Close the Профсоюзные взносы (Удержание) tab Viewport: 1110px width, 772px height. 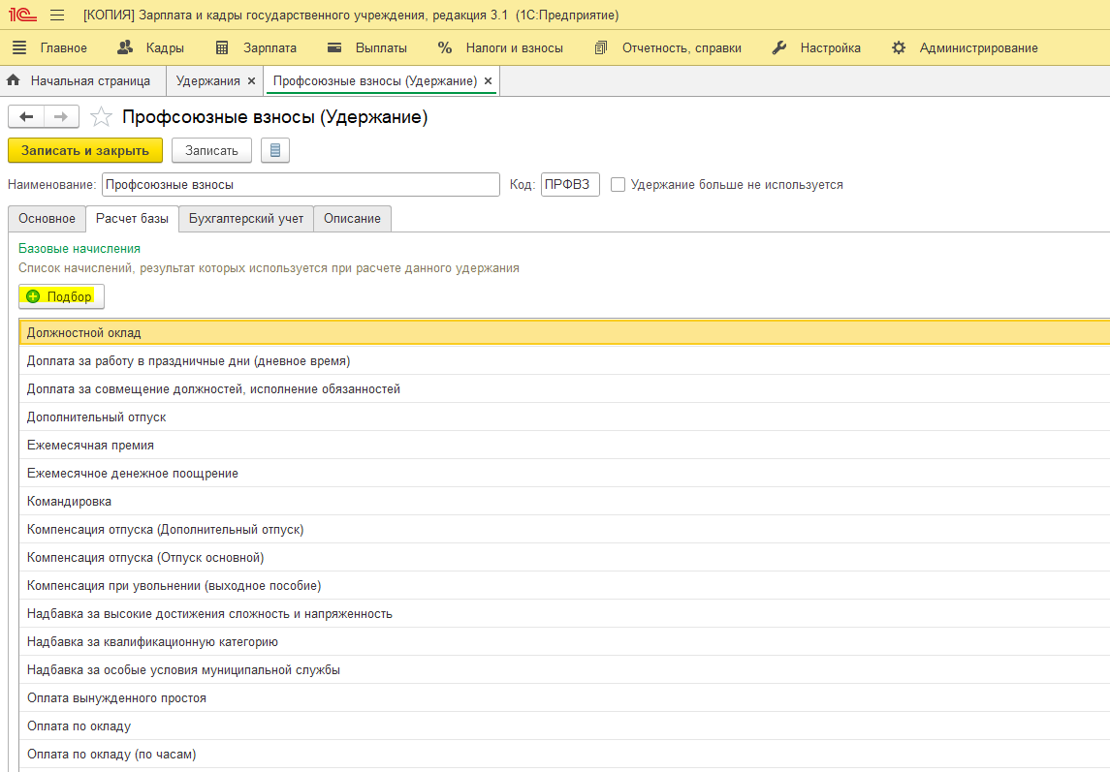(488, 81)
